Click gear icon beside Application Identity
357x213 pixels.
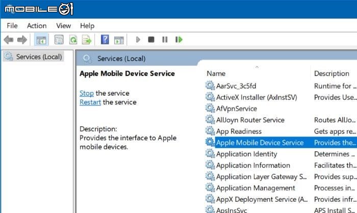210,153
